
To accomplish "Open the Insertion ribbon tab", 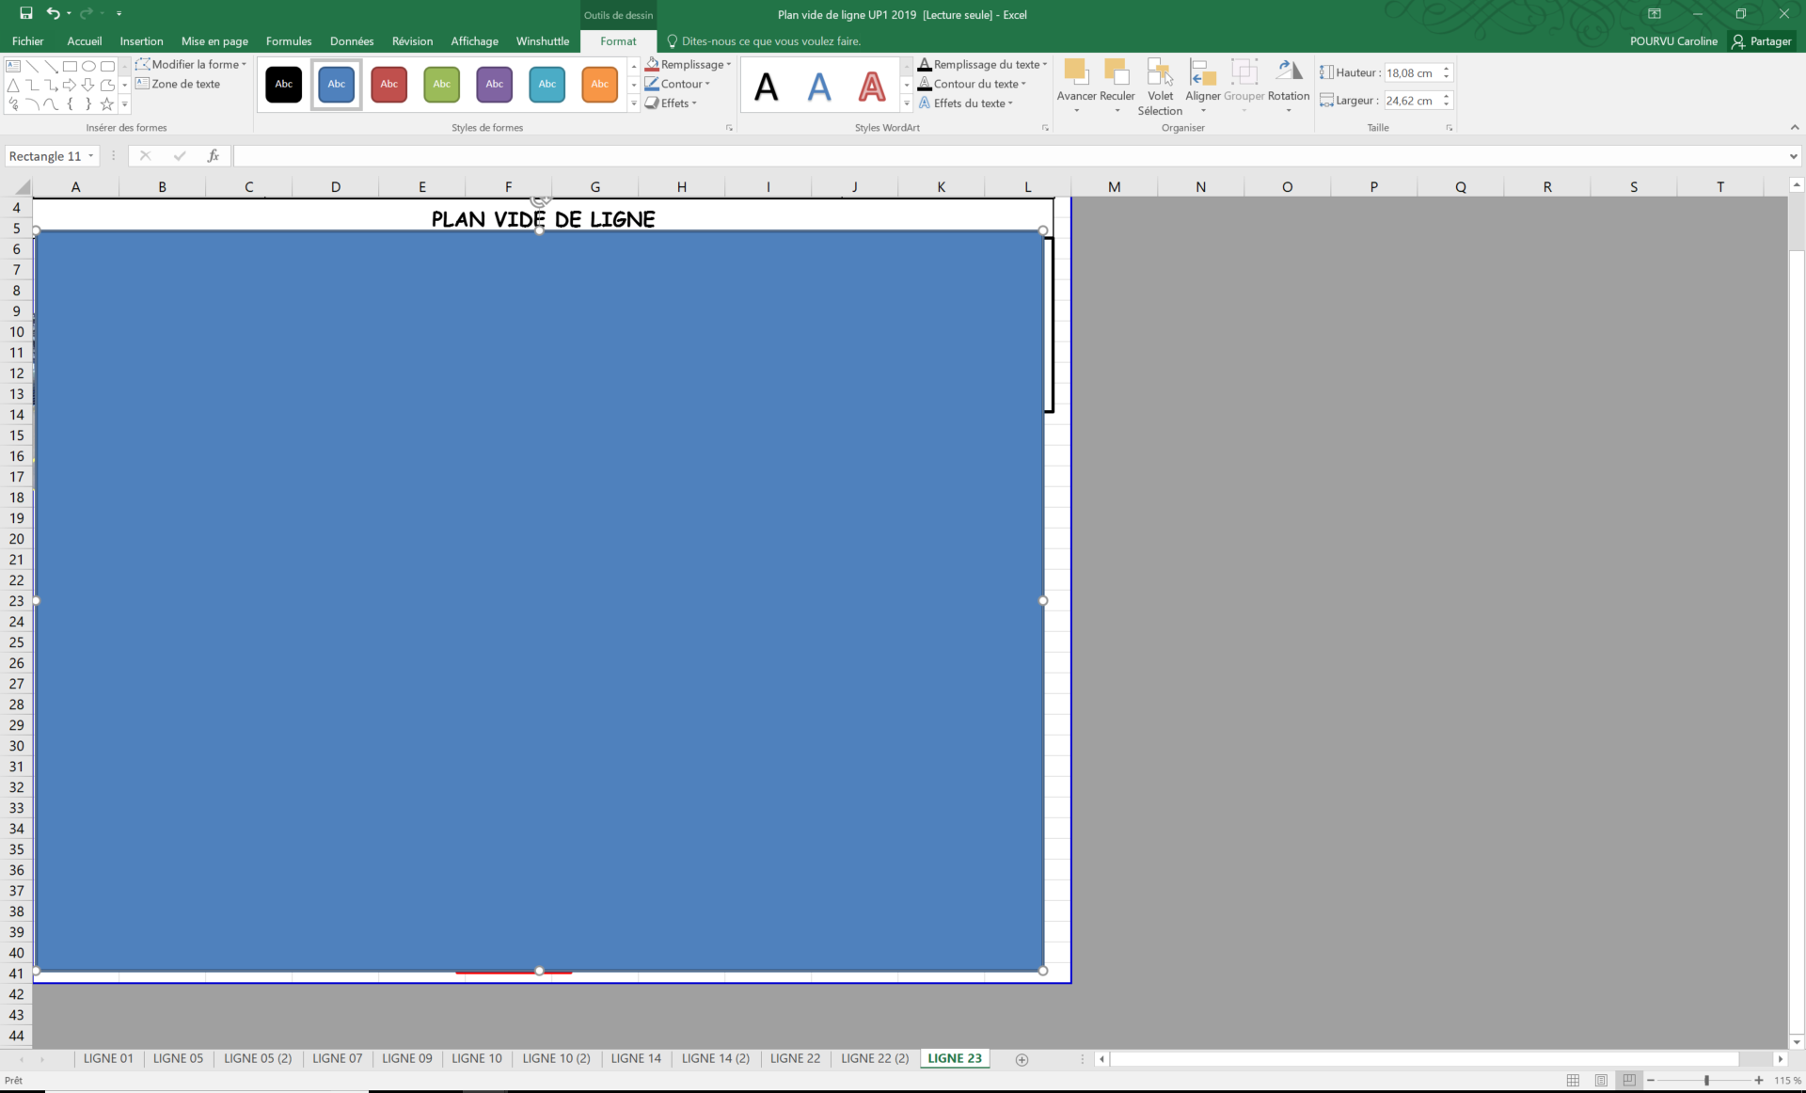I will click(x=141, y=41).
